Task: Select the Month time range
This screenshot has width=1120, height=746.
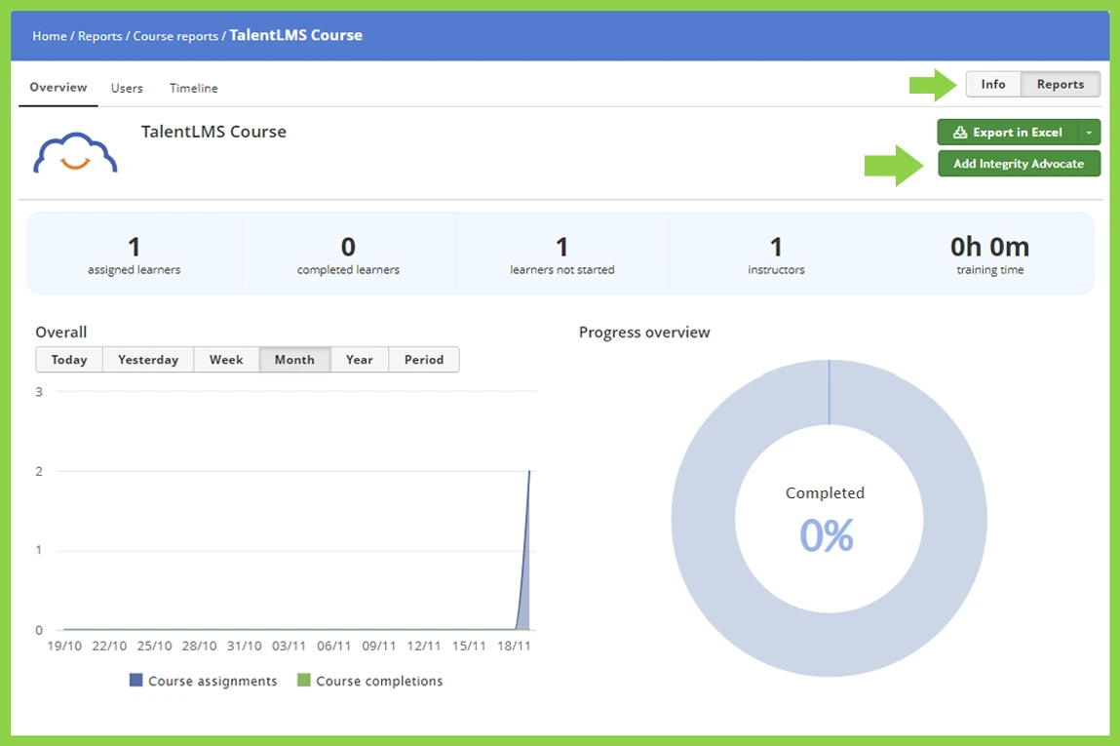Action: coord(294,360)
